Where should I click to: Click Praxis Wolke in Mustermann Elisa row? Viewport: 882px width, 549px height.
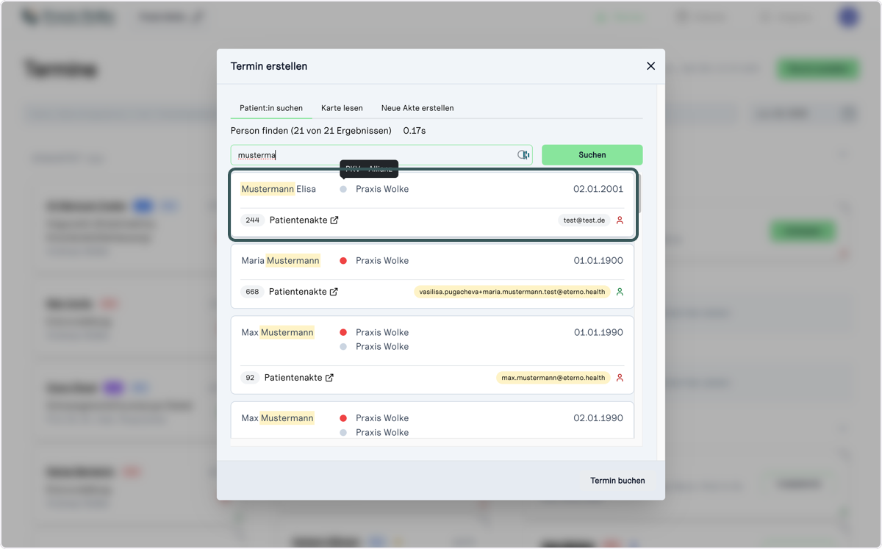pos(382,189)
